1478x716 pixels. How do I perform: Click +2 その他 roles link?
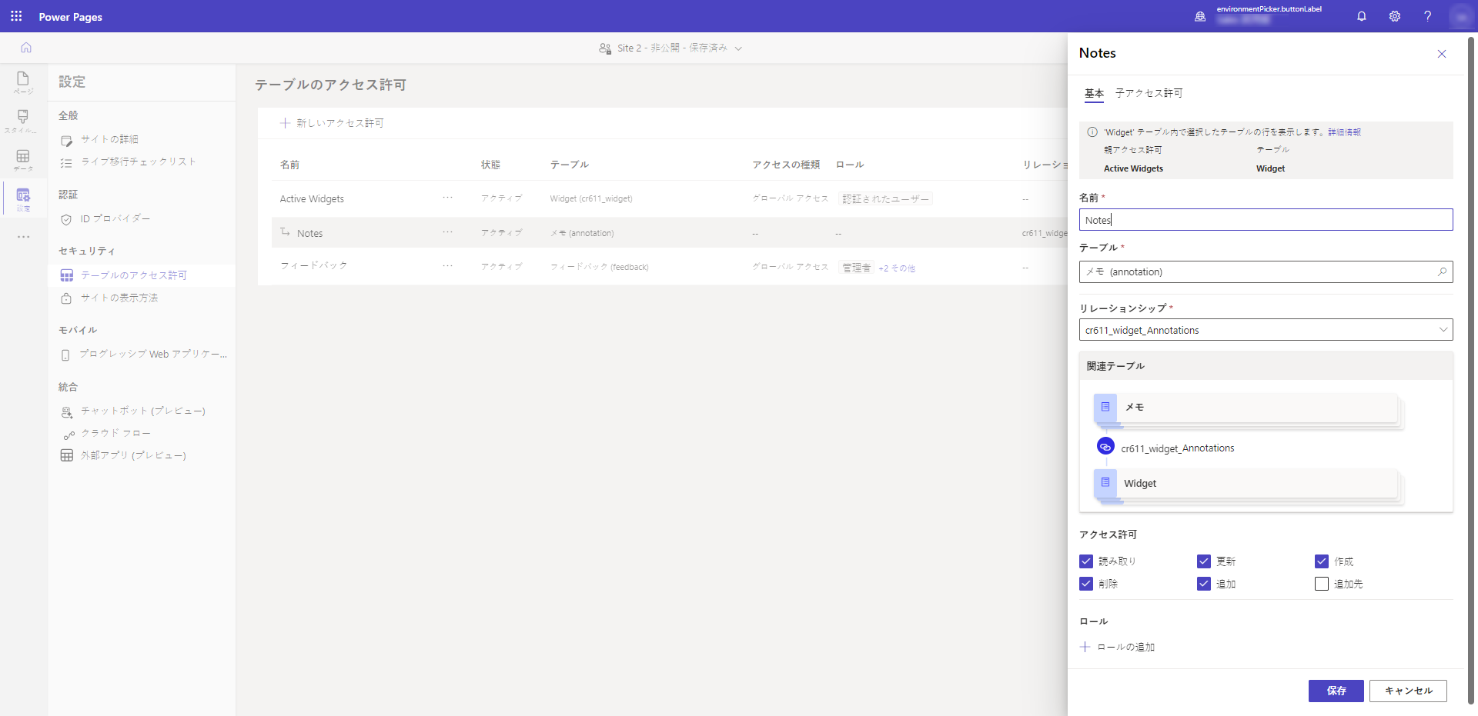(x=897, y=268)
